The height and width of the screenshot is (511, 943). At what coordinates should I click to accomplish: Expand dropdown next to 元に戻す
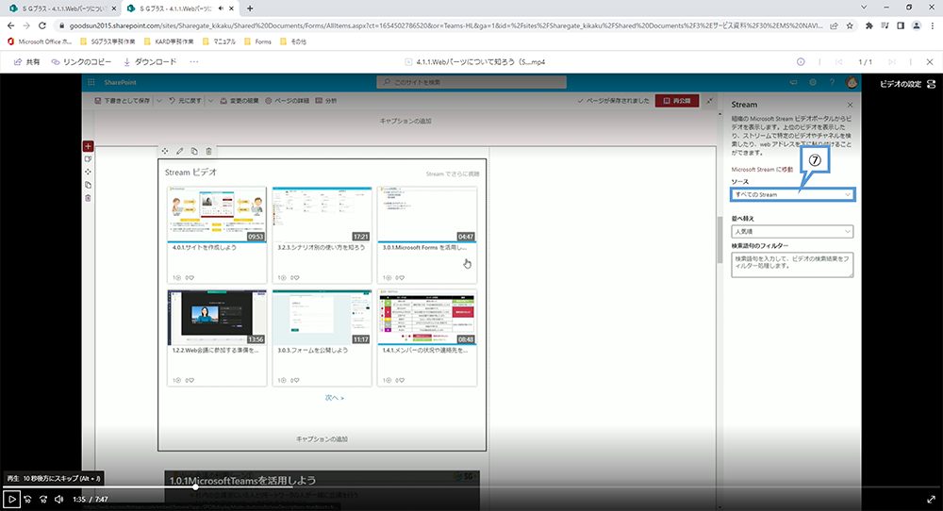pyautogui.click(x=210, y=101)
